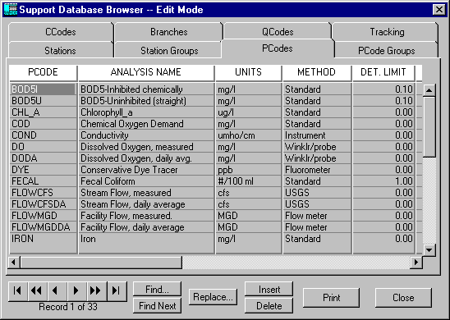Image resolution: width=450 pixels, height=320 pixels.
Task: Click the 1.00 detection limit cell
Action: click(383, 181)
